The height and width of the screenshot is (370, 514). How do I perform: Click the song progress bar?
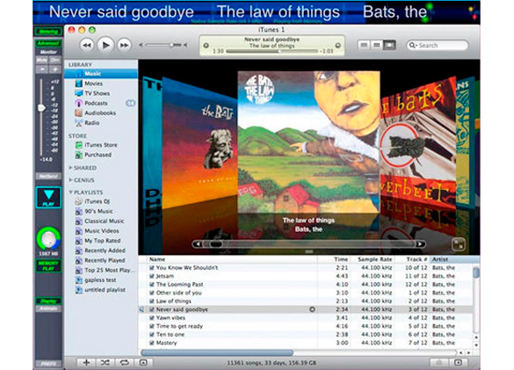271,51
